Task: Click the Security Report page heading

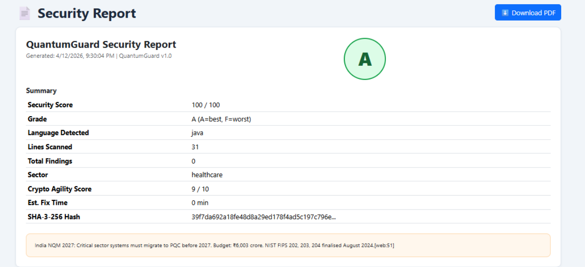Action: (86, 14)
